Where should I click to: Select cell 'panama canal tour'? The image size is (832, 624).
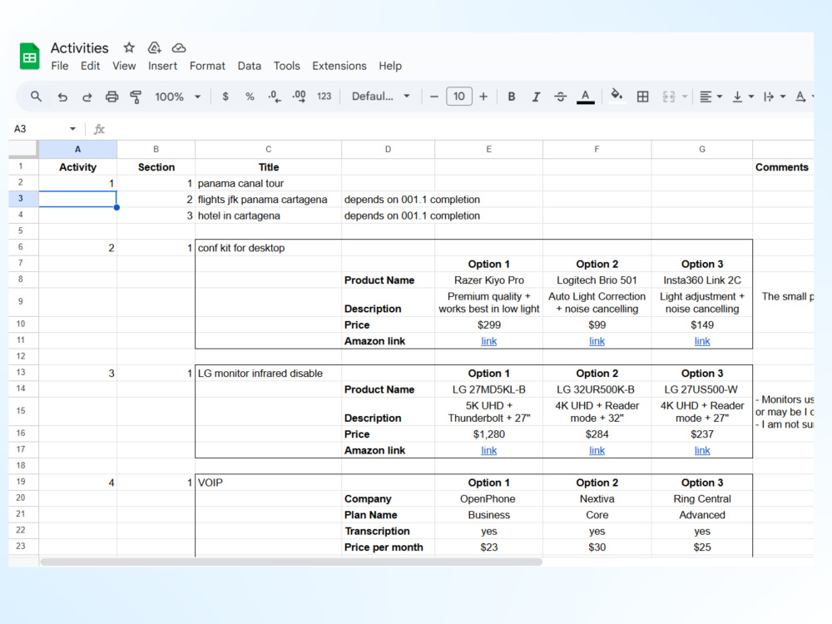click(269, 184)
